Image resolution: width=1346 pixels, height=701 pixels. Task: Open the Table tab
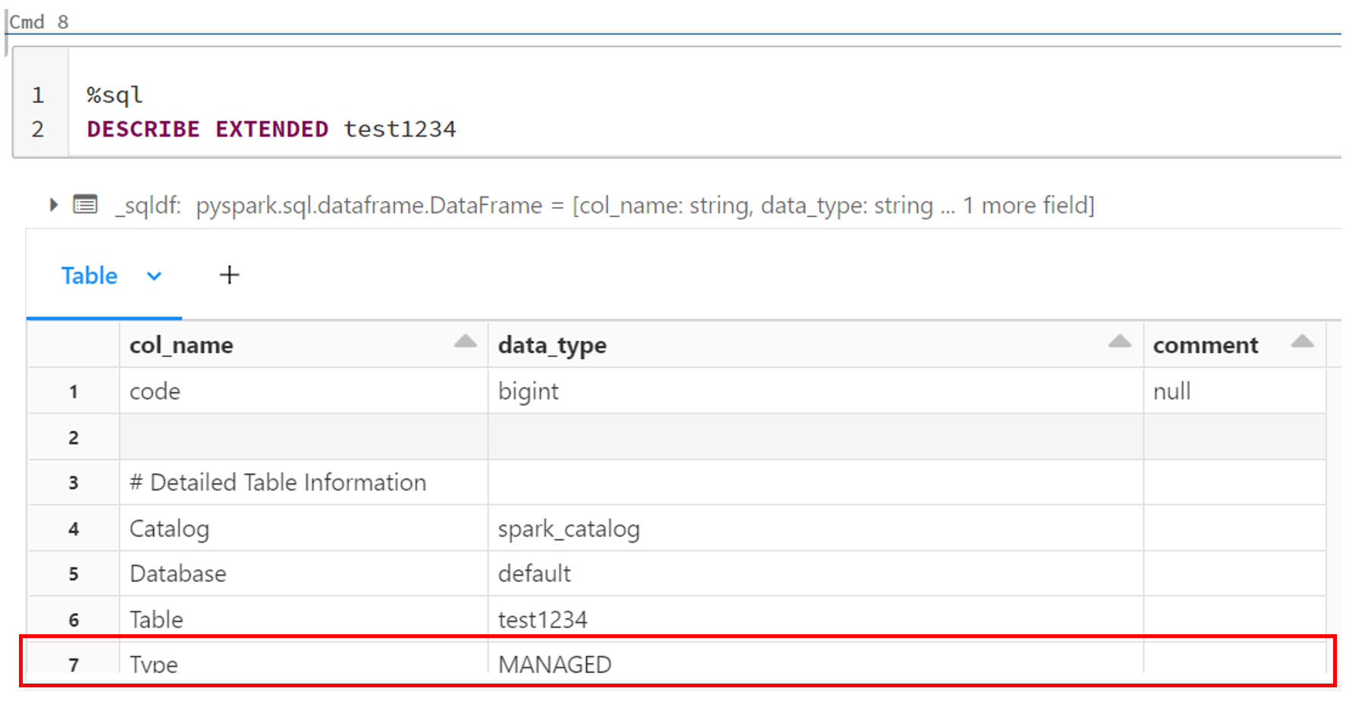[x=89, y=275]
